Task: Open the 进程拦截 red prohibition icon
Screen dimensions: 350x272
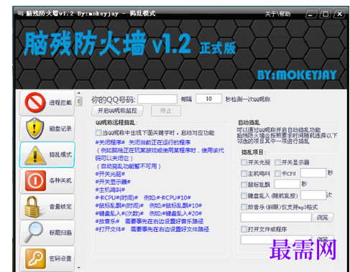Action: (x=35, y=103)
